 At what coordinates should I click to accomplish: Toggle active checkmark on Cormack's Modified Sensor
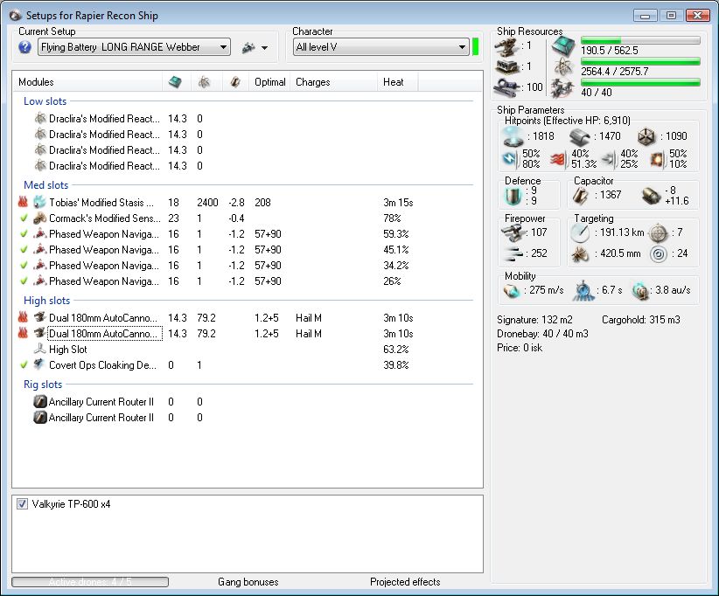tap(24, 218)
